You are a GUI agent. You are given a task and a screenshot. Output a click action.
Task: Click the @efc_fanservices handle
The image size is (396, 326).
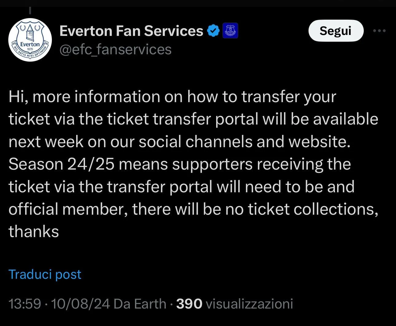coord(115,50)
